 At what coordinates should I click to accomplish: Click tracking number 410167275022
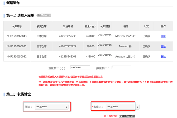tap(68, 46)
